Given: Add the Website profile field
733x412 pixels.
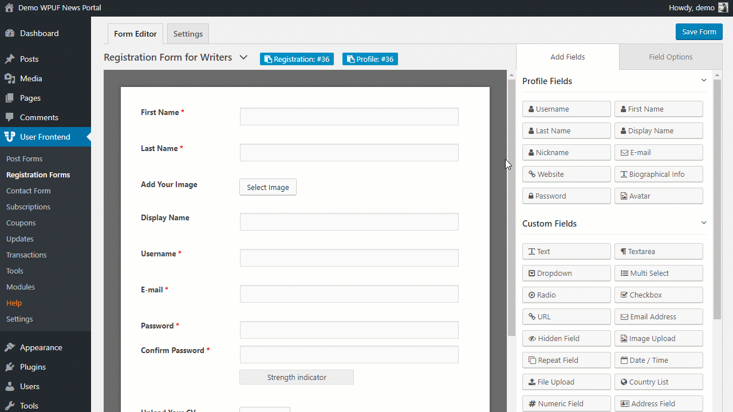Looking at the screenshot, I should 566,174.
